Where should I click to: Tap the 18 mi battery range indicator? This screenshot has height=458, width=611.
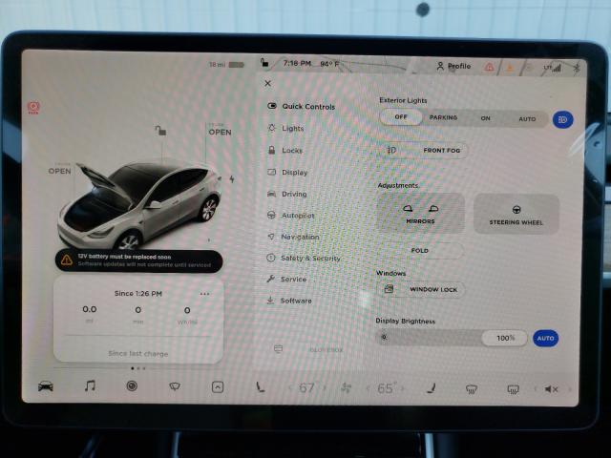(226, 64)
